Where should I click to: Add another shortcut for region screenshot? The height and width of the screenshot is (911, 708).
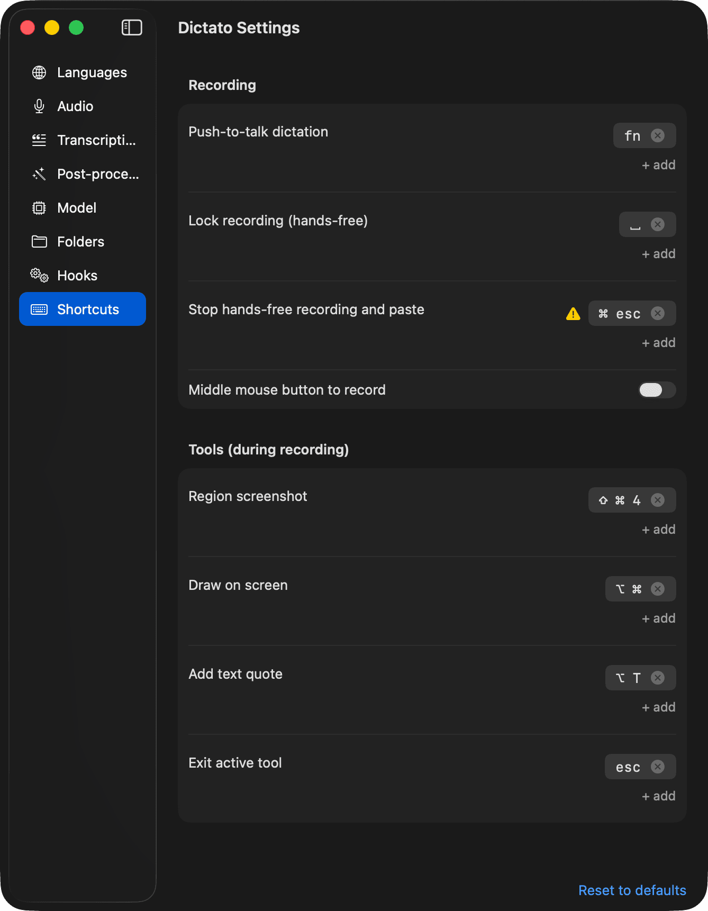(x=659, y=530)
